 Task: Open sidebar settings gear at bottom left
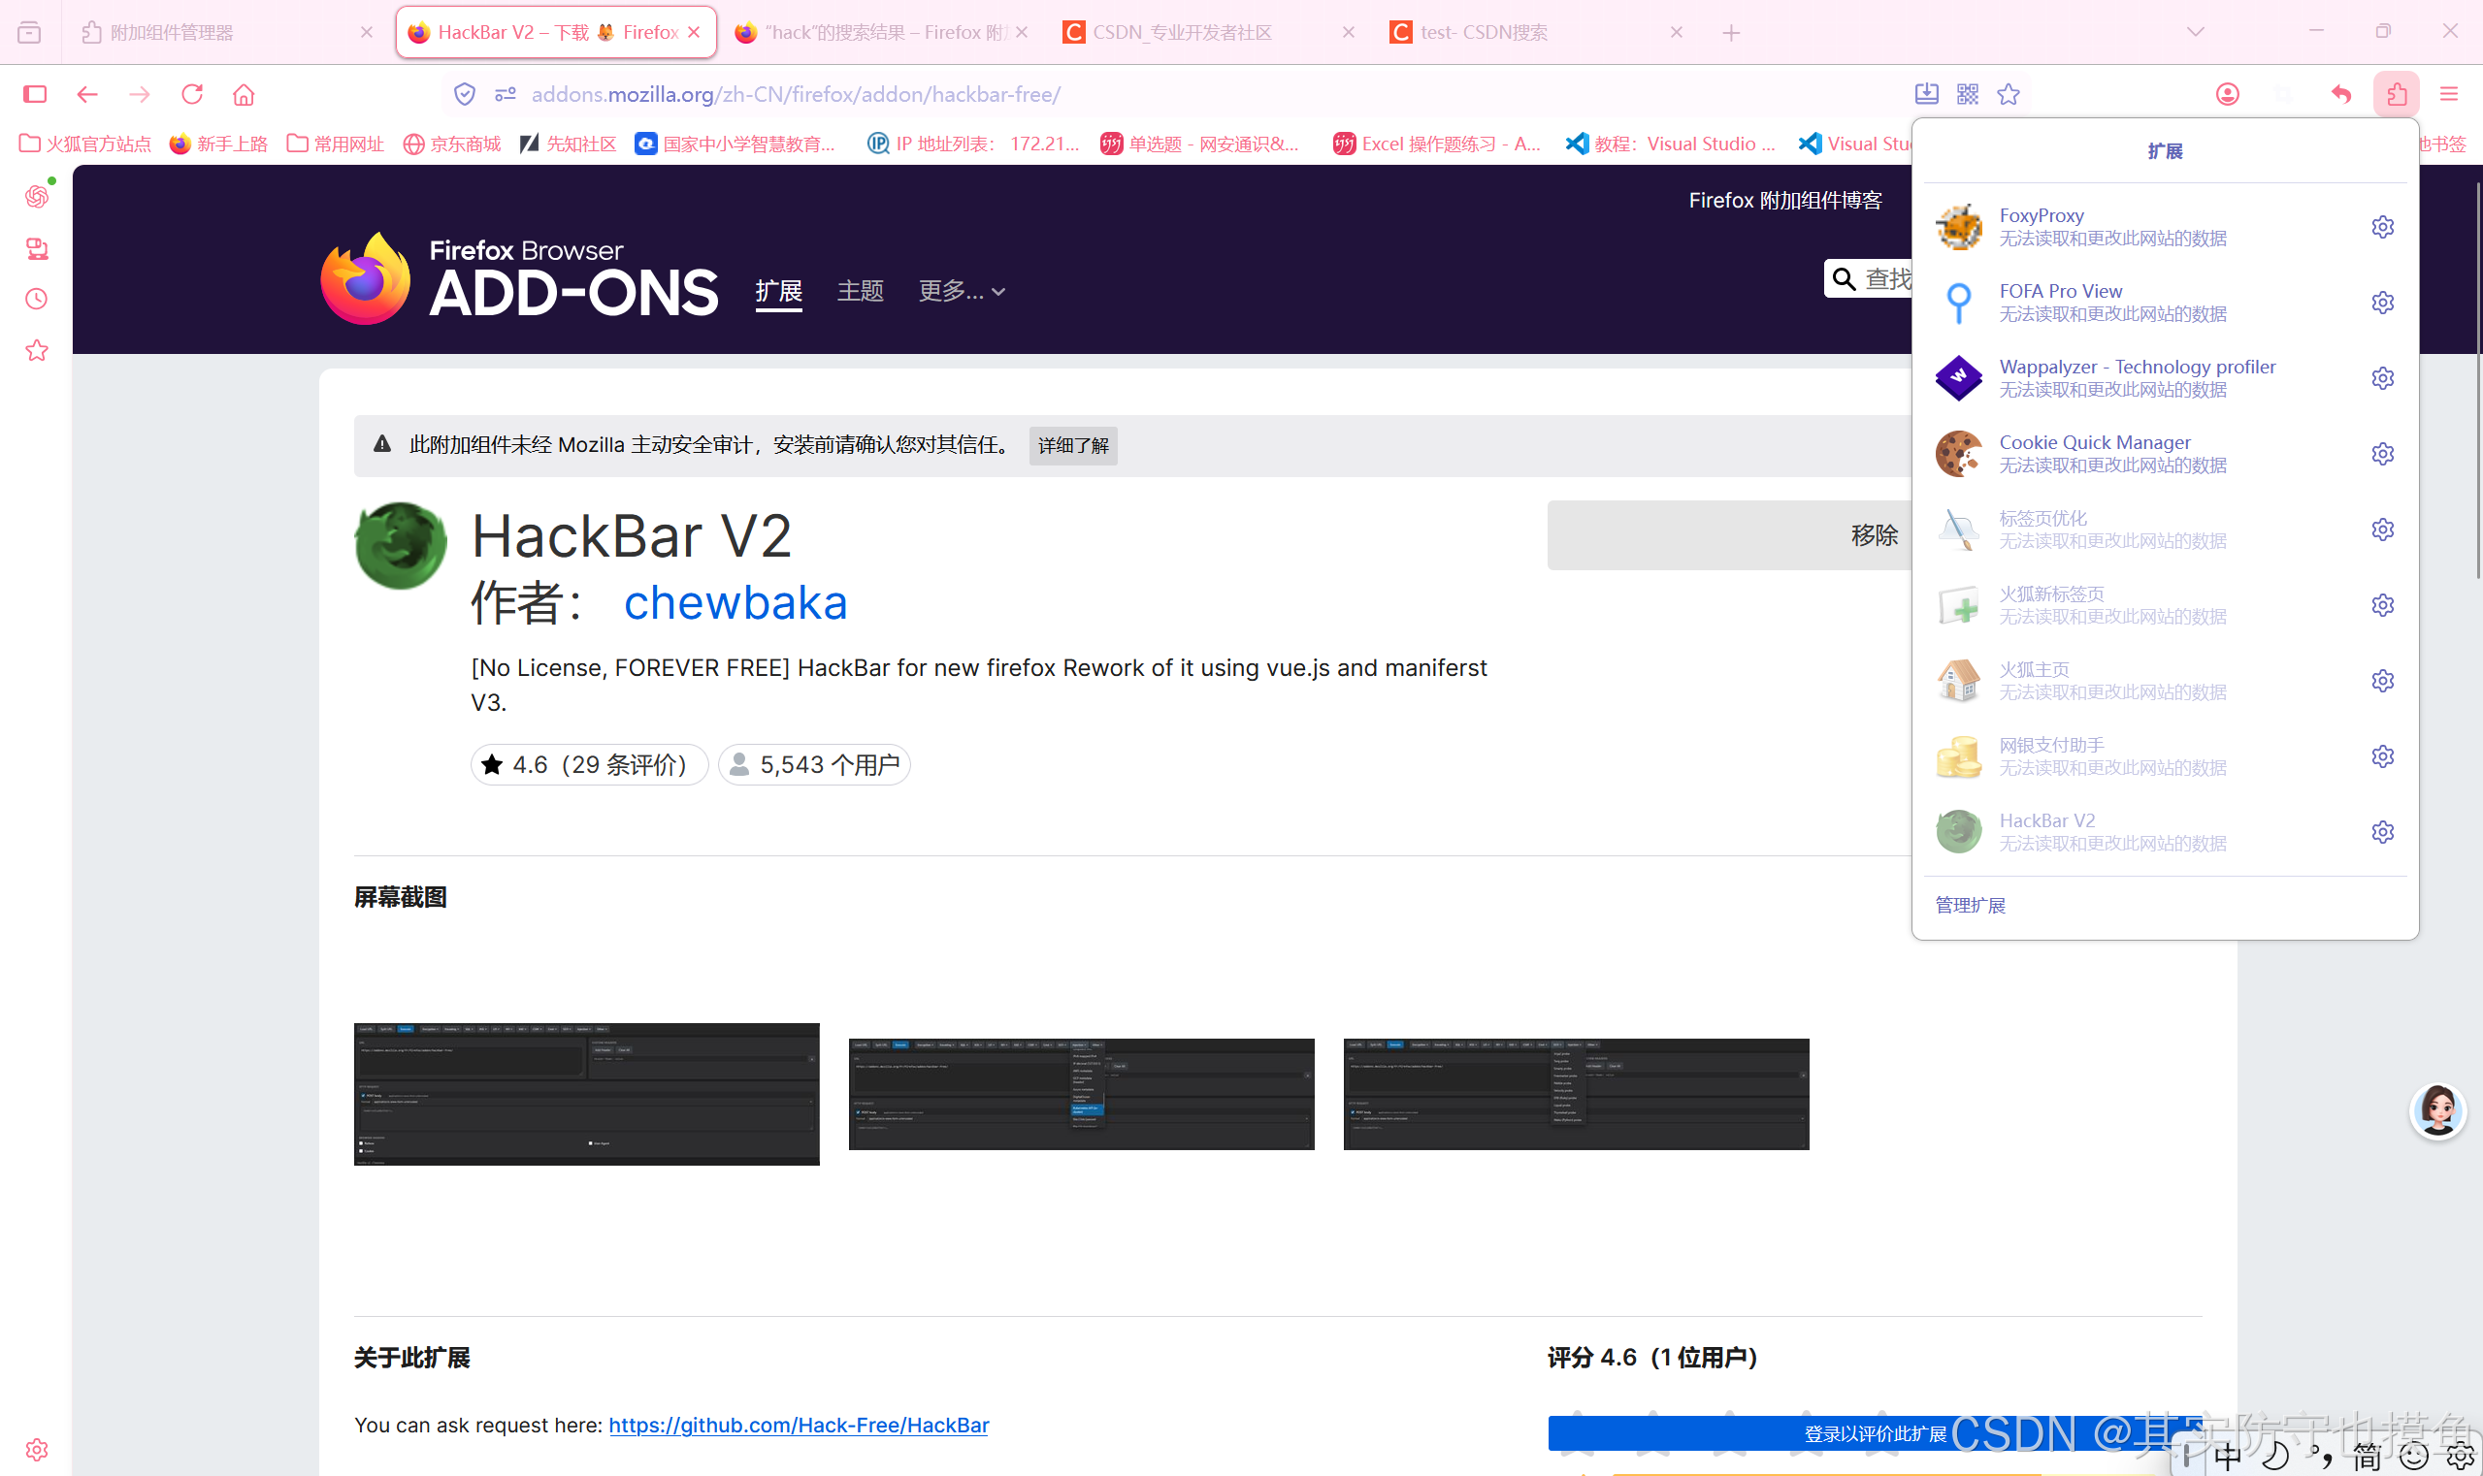pyautogui.click(x=37, y=1449)
